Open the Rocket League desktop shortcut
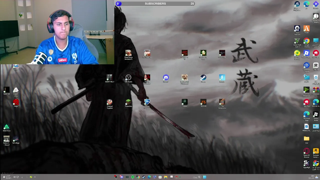 click(x=147, y=104)
